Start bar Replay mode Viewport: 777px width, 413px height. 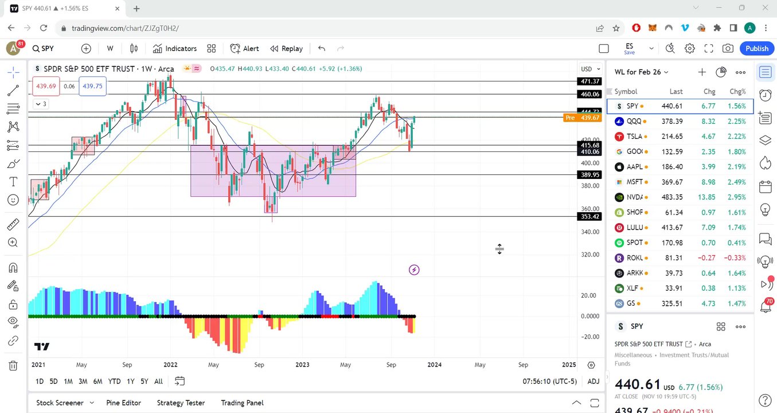pyautogui.click(x=286, y=49)
